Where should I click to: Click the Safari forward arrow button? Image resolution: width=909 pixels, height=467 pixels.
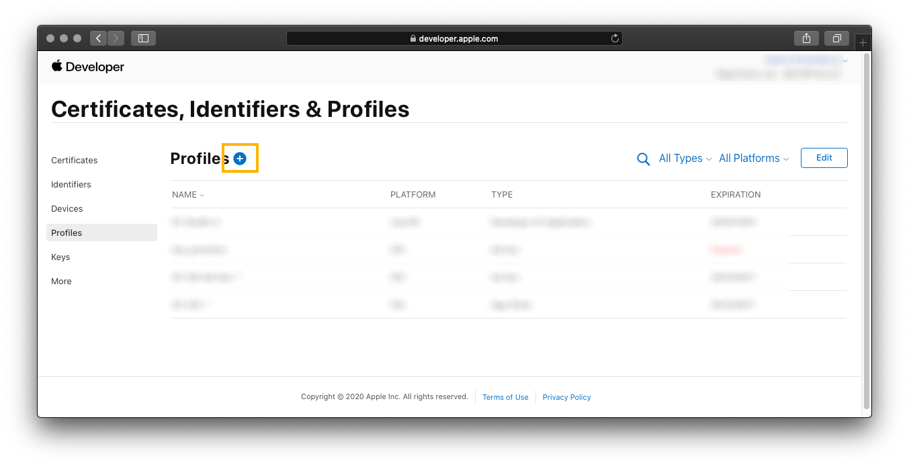click(116, 38)
